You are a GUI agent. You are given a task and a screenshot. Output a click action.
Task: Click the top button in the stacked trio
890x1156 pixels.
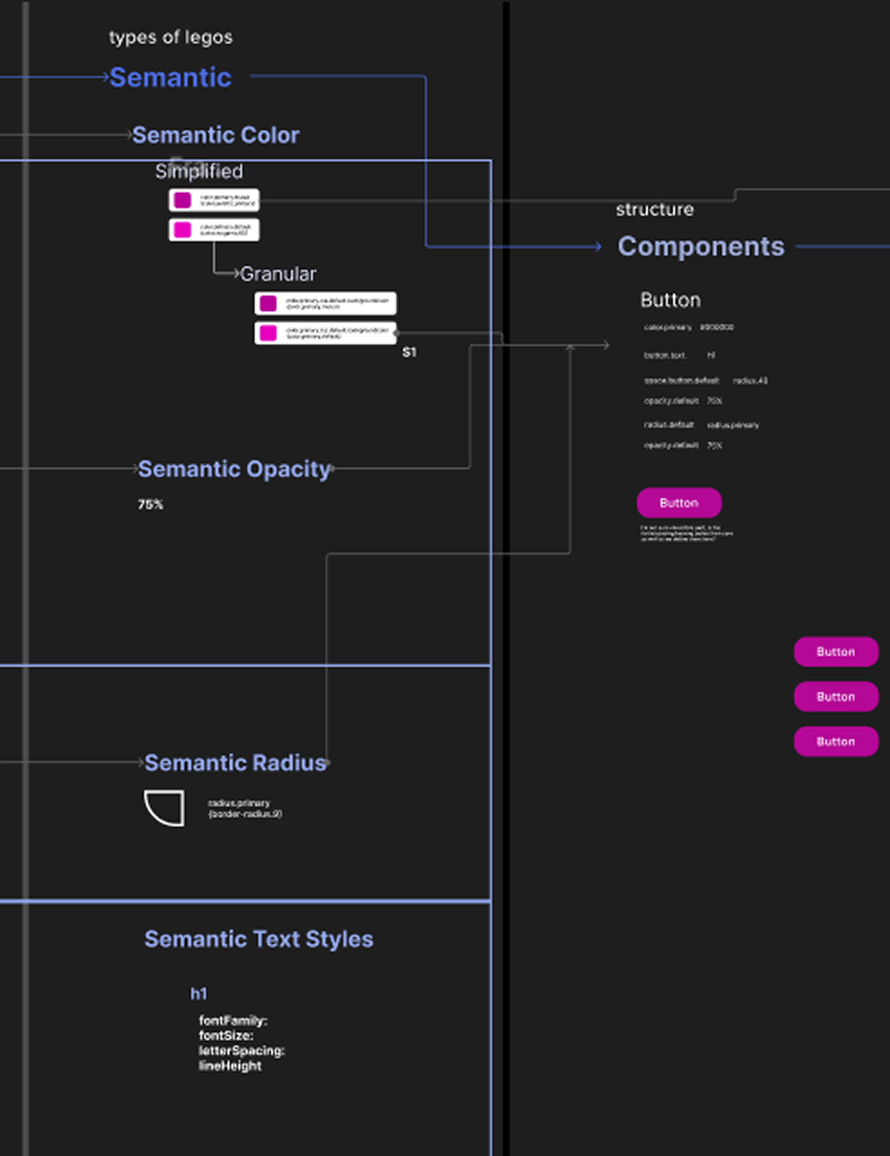(836, 652)
